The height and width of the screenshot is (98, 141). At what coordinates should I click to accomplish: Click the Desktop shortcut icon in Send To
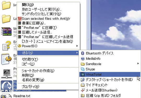(83, 79)
